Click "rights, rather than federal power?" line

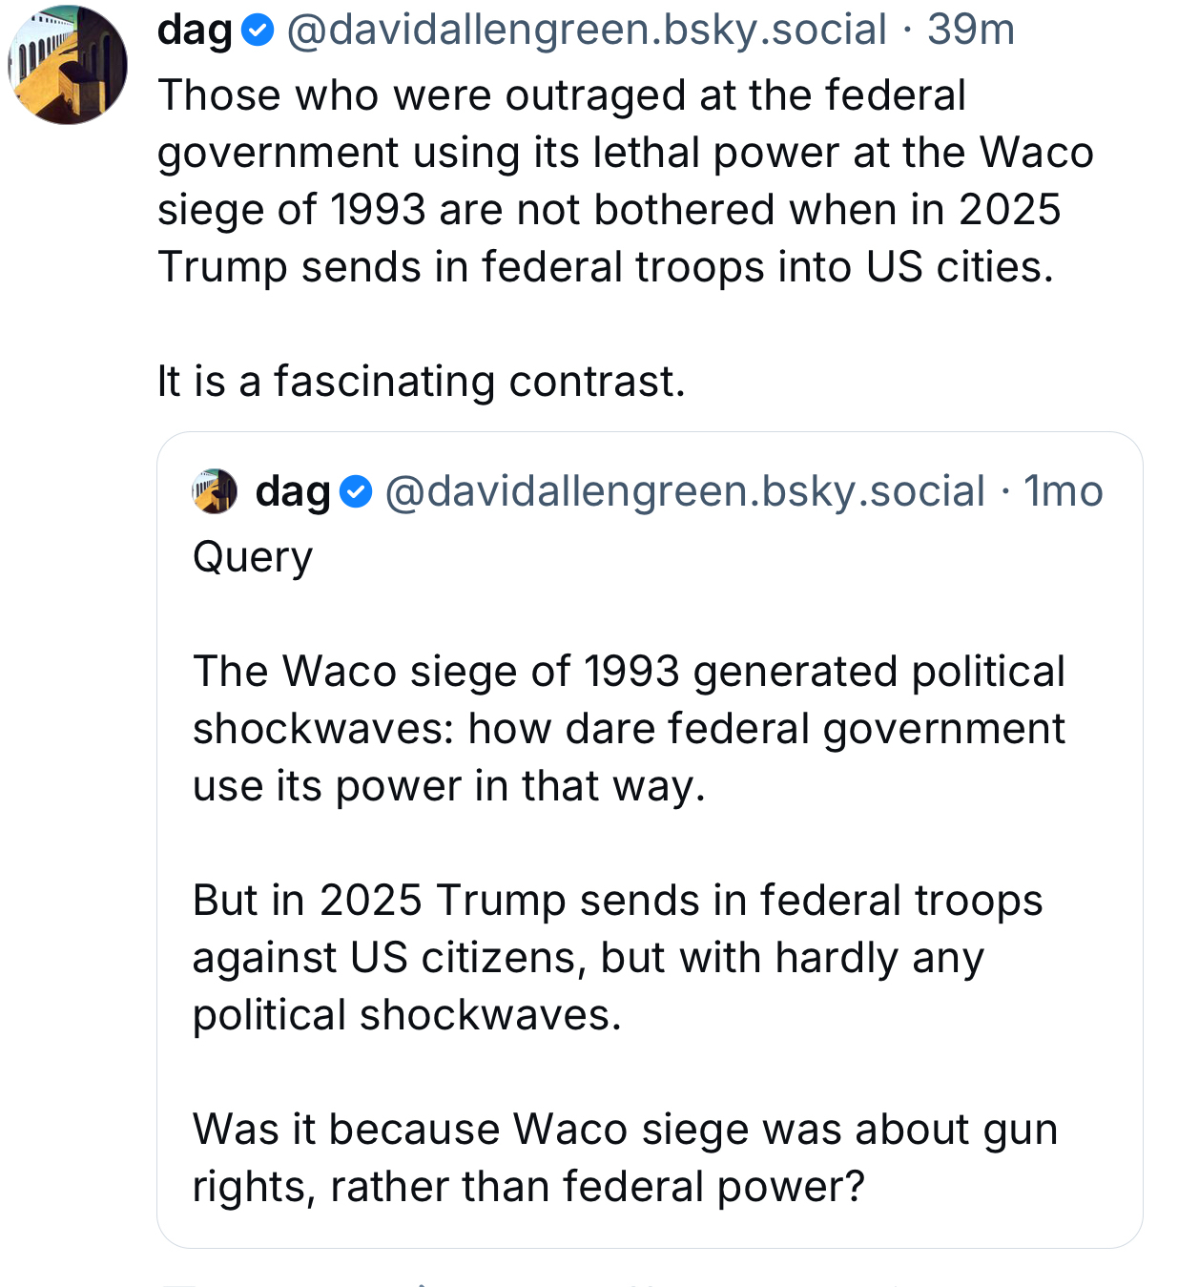click(528, 1187)
